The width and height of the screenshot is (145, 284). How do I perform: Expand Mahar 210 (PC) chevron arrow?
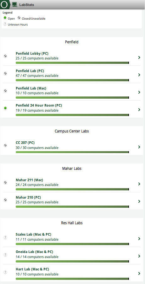click(139, 201)
